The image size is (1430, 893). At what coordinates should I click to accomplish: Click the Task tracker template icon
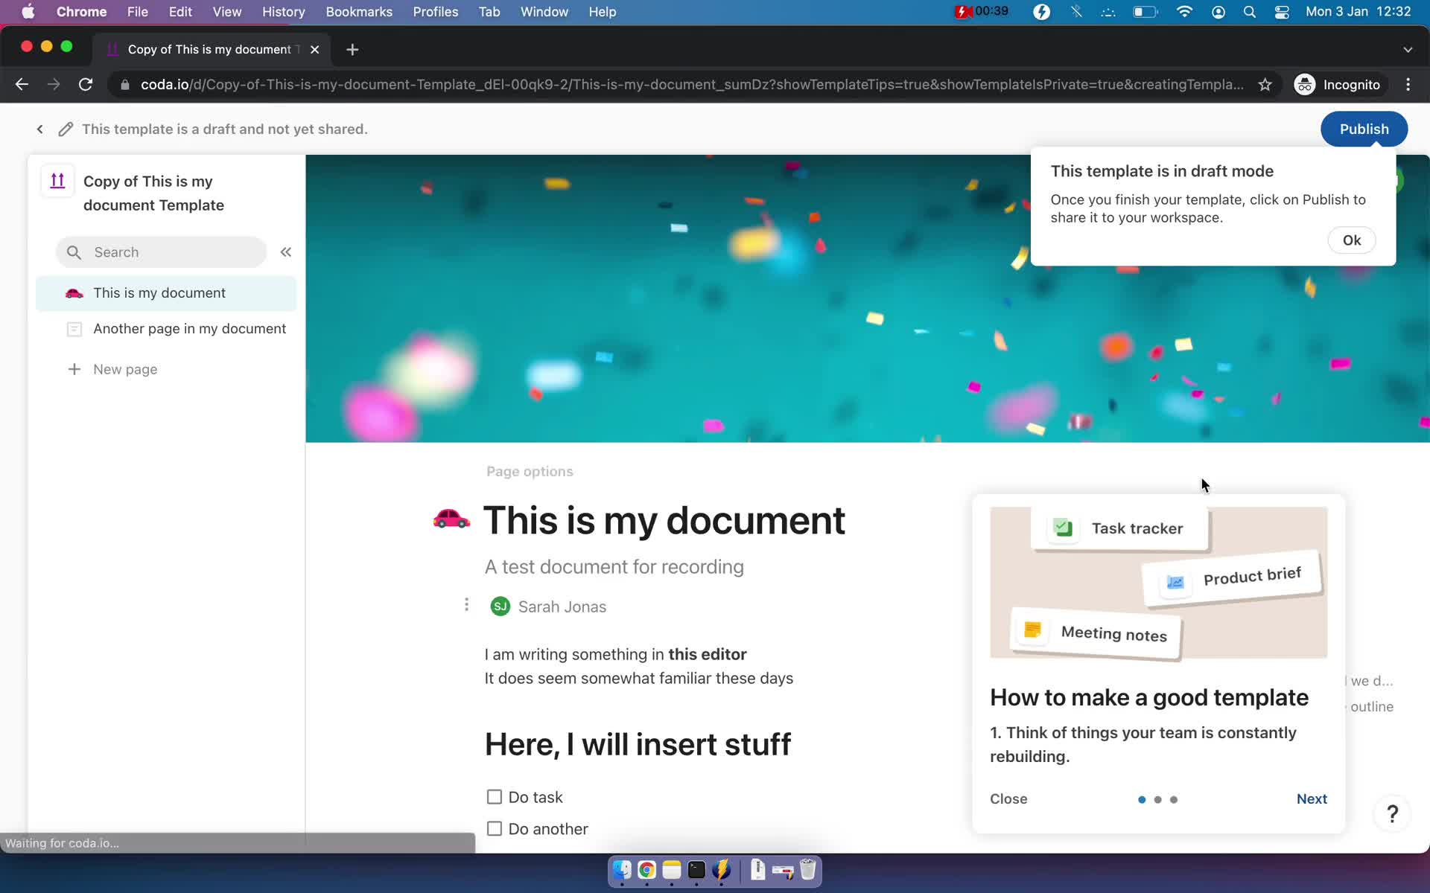tap(1061, 527)
